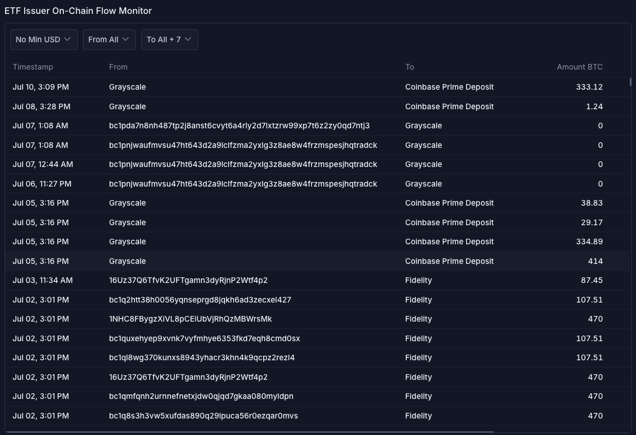Click address bc1quxehyep9xvnk7vyfmhye6353fkd7eqh8cmd0sx
This screenshot has width=636, height=435.
point(204,339)
